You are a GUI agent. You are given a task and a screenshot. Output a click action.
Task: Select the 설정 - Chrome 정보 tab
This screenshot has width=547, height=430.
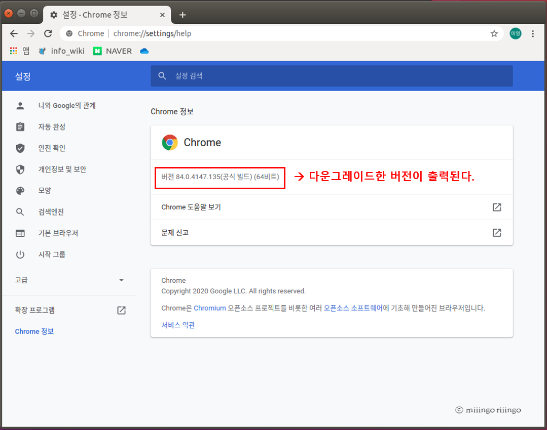[x=107, y=15]
